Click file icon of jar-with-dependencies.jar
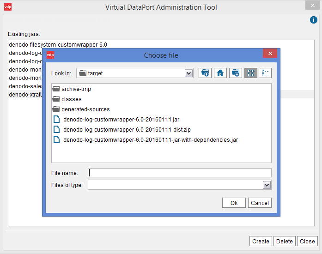The height and width of the screenshot is (254, 322). click(x=57, y=139)
